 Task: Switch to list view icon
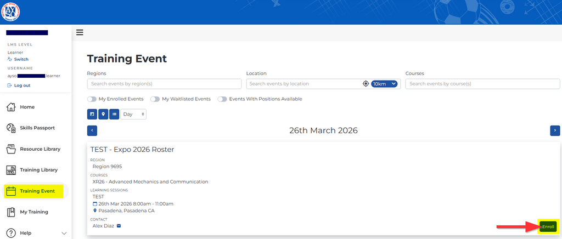tap(114, 114)
